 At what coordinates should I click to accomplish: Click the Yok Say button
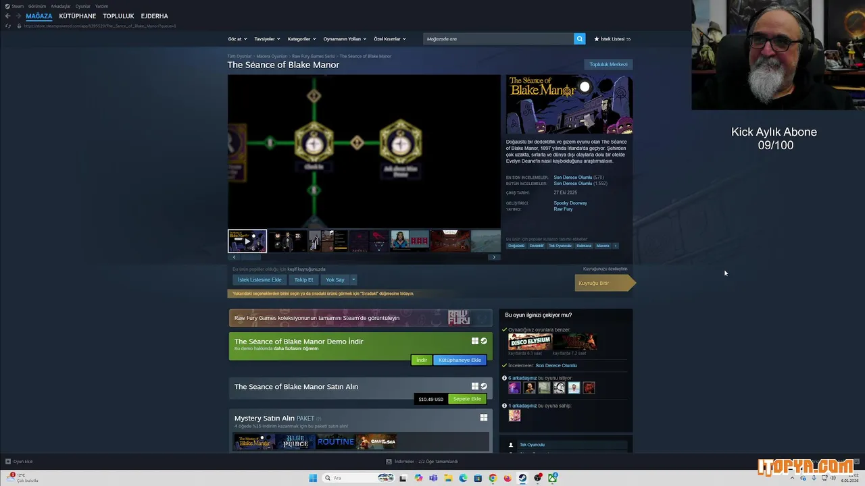tap(335, 279)
